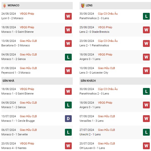Click the L badge for Monaco 0 - 1 Servette

click(68, 132)
